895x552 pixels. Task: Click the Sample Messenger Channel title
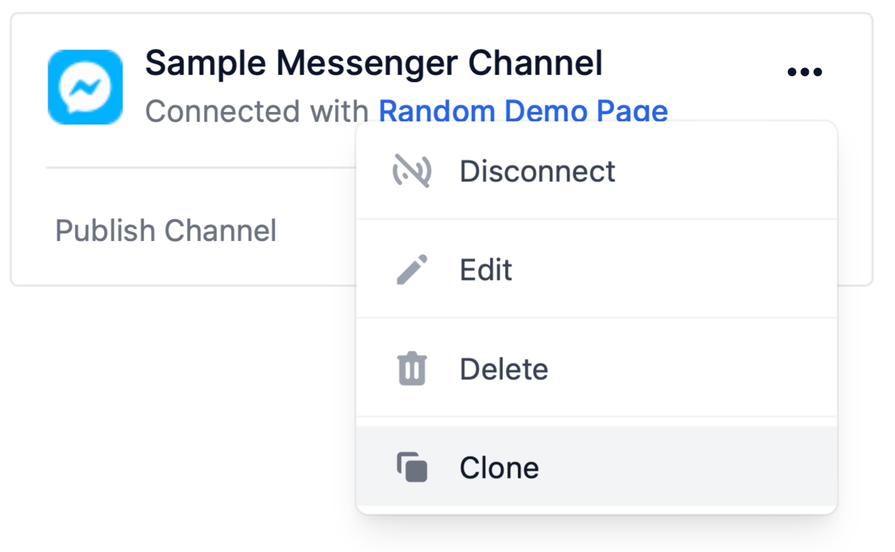click(x=373, y=64)
